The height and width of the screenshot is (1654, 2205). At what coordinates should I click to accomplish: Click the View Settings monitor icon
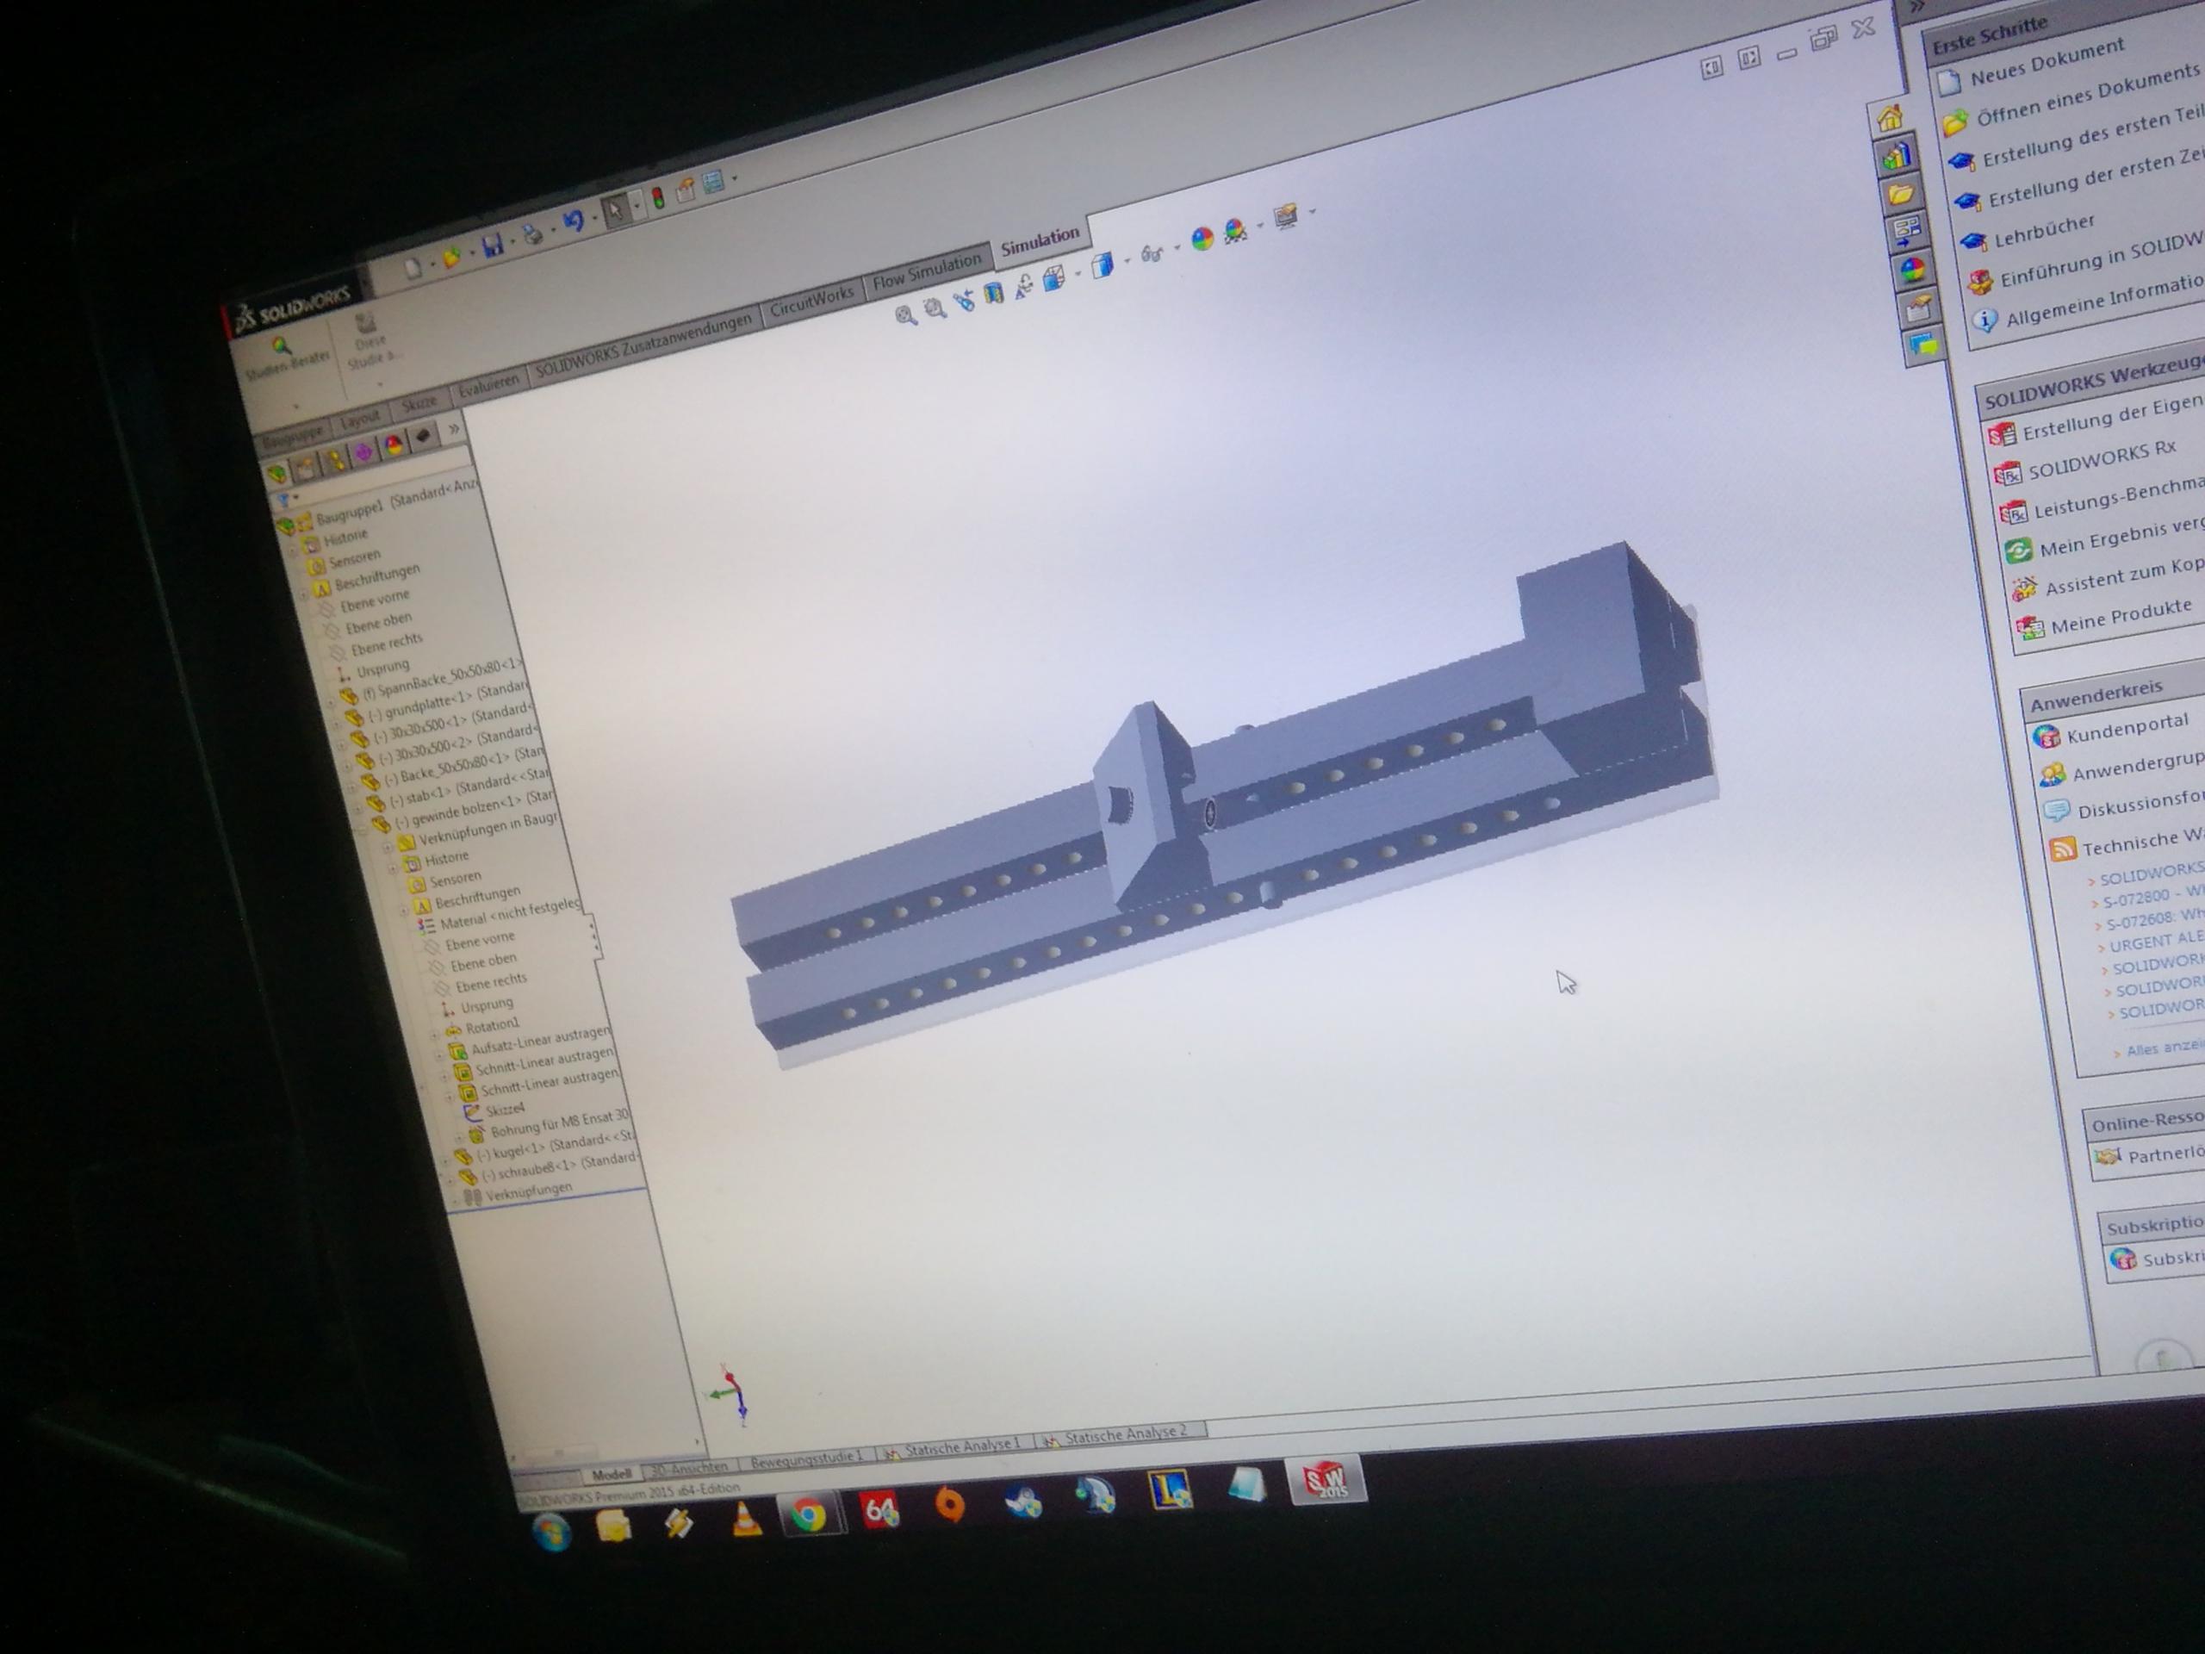(1285, 216)
